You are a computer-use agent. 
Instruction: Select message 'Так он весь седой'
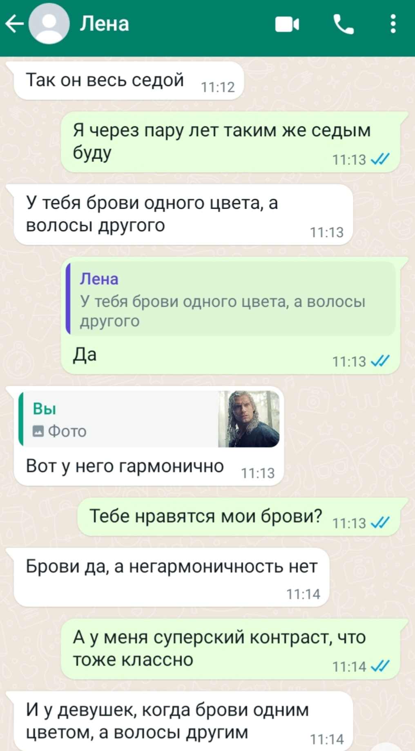(129, 81)
